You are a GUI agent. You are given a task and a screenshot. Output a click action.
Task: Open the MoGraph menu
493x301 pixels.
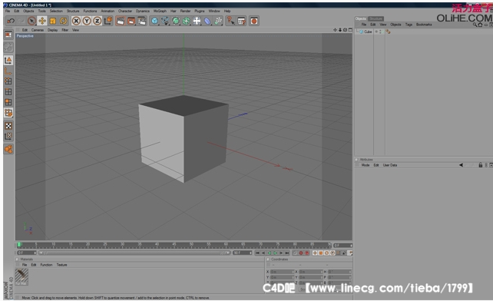coord(160,11)
